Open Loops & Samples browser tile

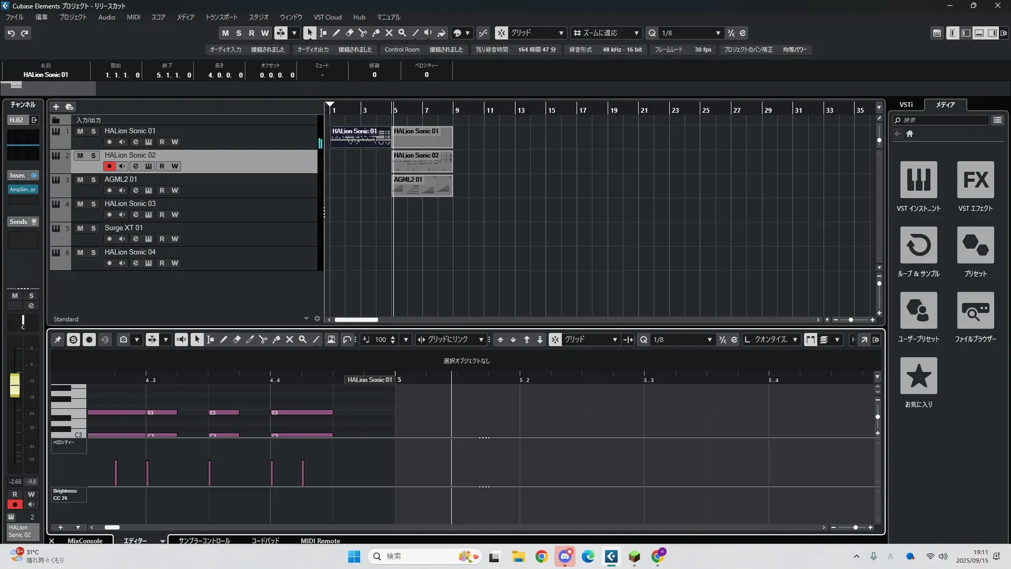918,245
